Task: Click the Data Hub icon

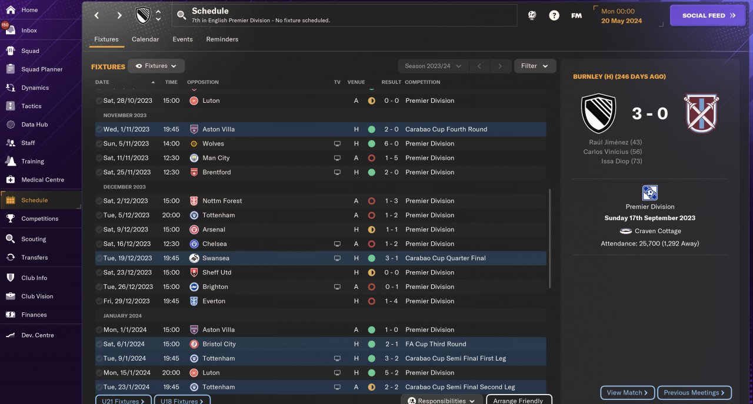Action: [x=11, y=124]
